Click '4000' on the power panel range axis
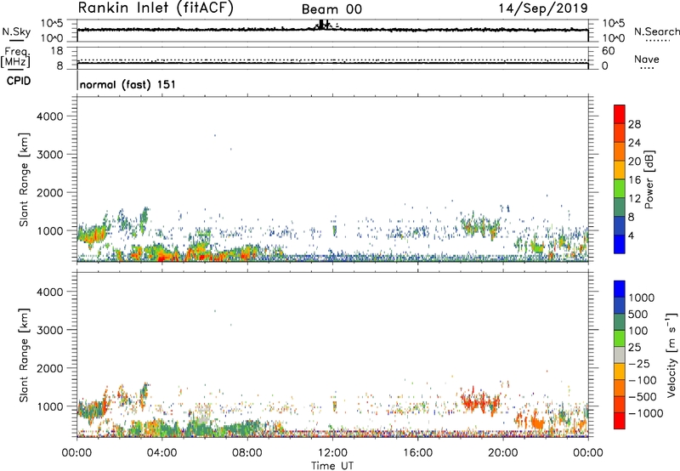Screen dimensions: 680x471 coord(50,116)
